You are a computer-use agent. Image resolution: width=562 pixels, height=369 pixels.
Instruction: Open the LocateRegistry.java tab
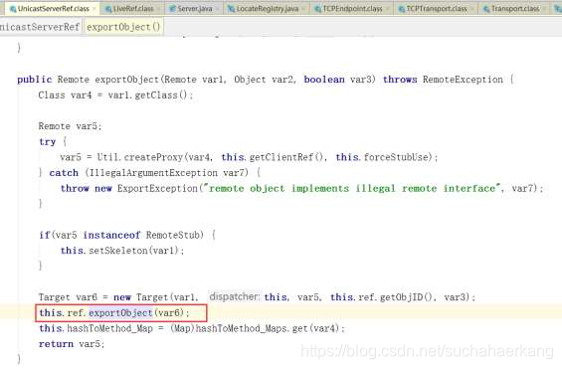click(x=267, y=8)
